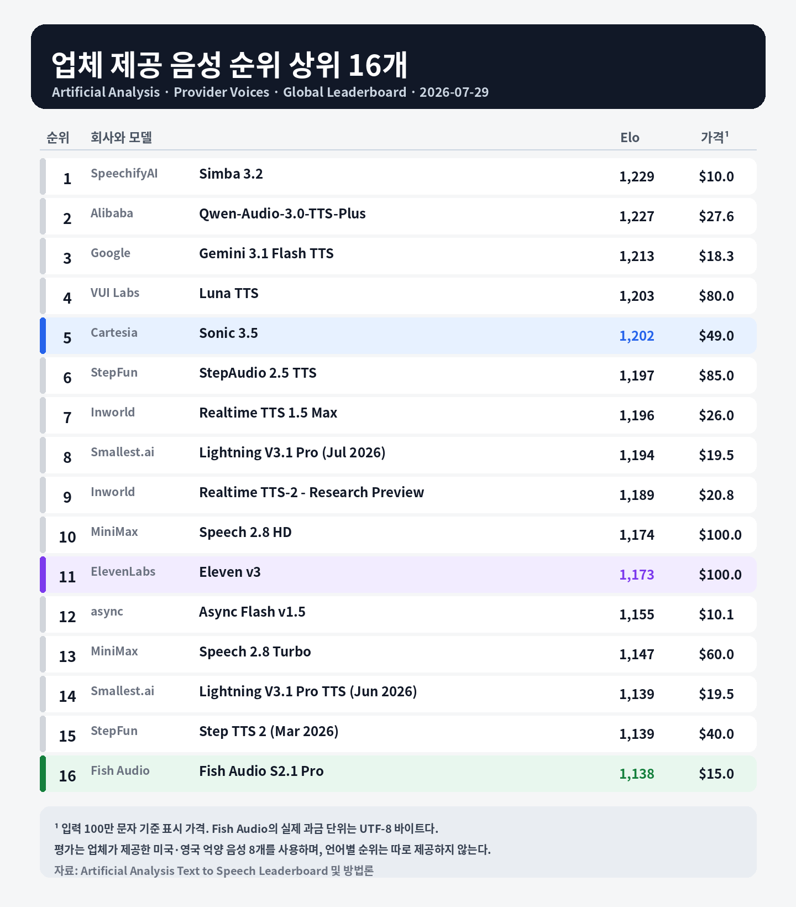Select the 'Luna TTS' model name
The width and height of the screenshot is (796, 907).
[229, 293]
